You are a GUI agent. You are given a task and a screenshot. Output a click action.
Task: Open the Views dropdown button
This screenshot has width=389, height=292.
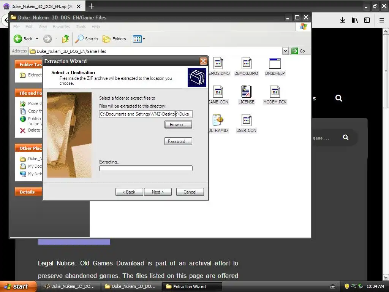139,39
